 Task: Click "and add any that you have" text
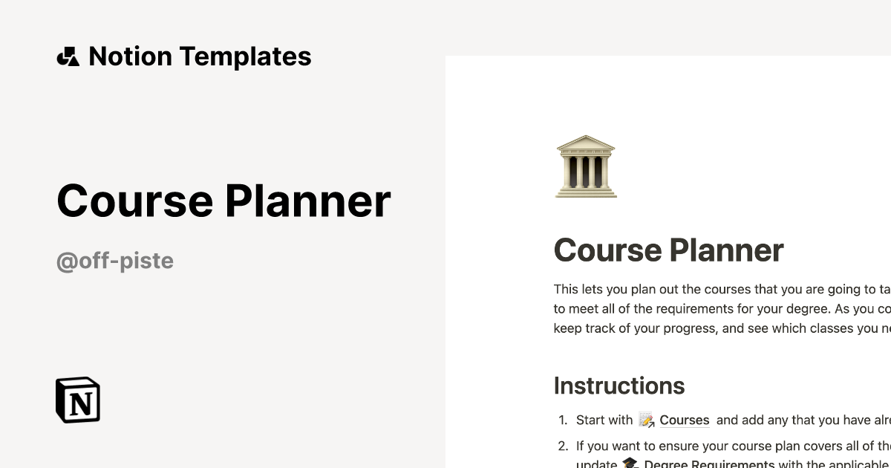click(802, 420)
